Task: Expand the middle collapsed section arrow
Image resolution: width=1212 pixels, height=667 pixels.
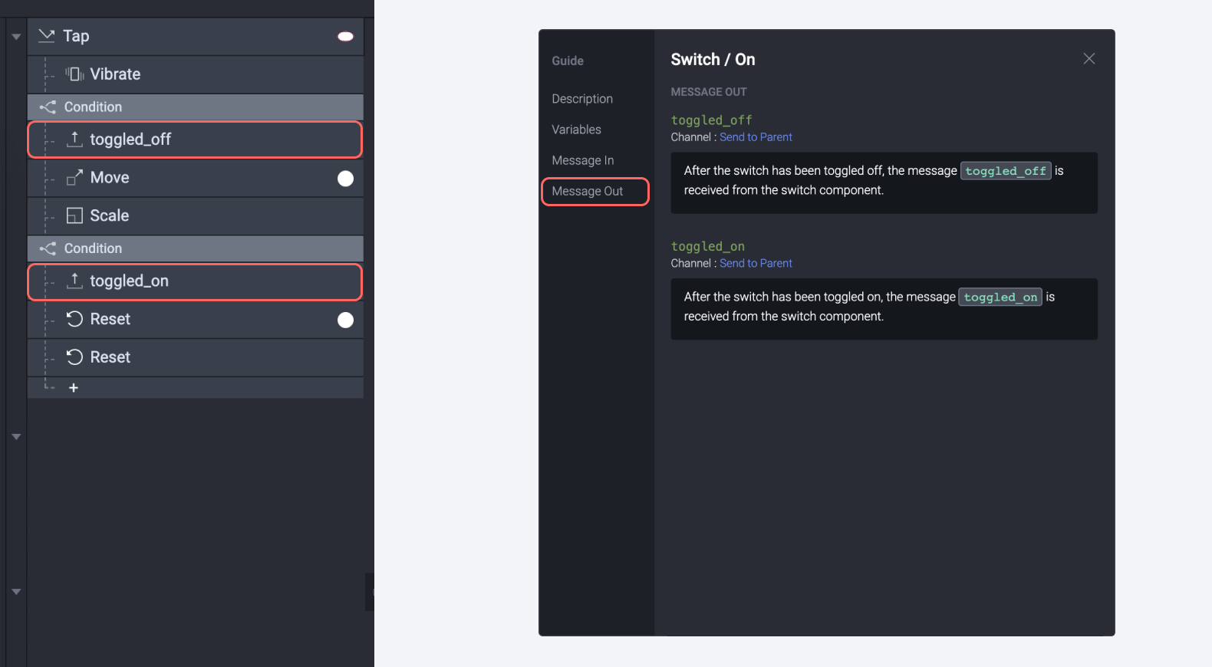Action: [16, 437]
